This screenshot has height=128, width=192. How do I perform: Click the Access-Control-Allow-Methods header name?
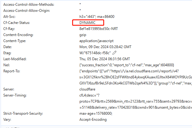(x=29, y=5)
